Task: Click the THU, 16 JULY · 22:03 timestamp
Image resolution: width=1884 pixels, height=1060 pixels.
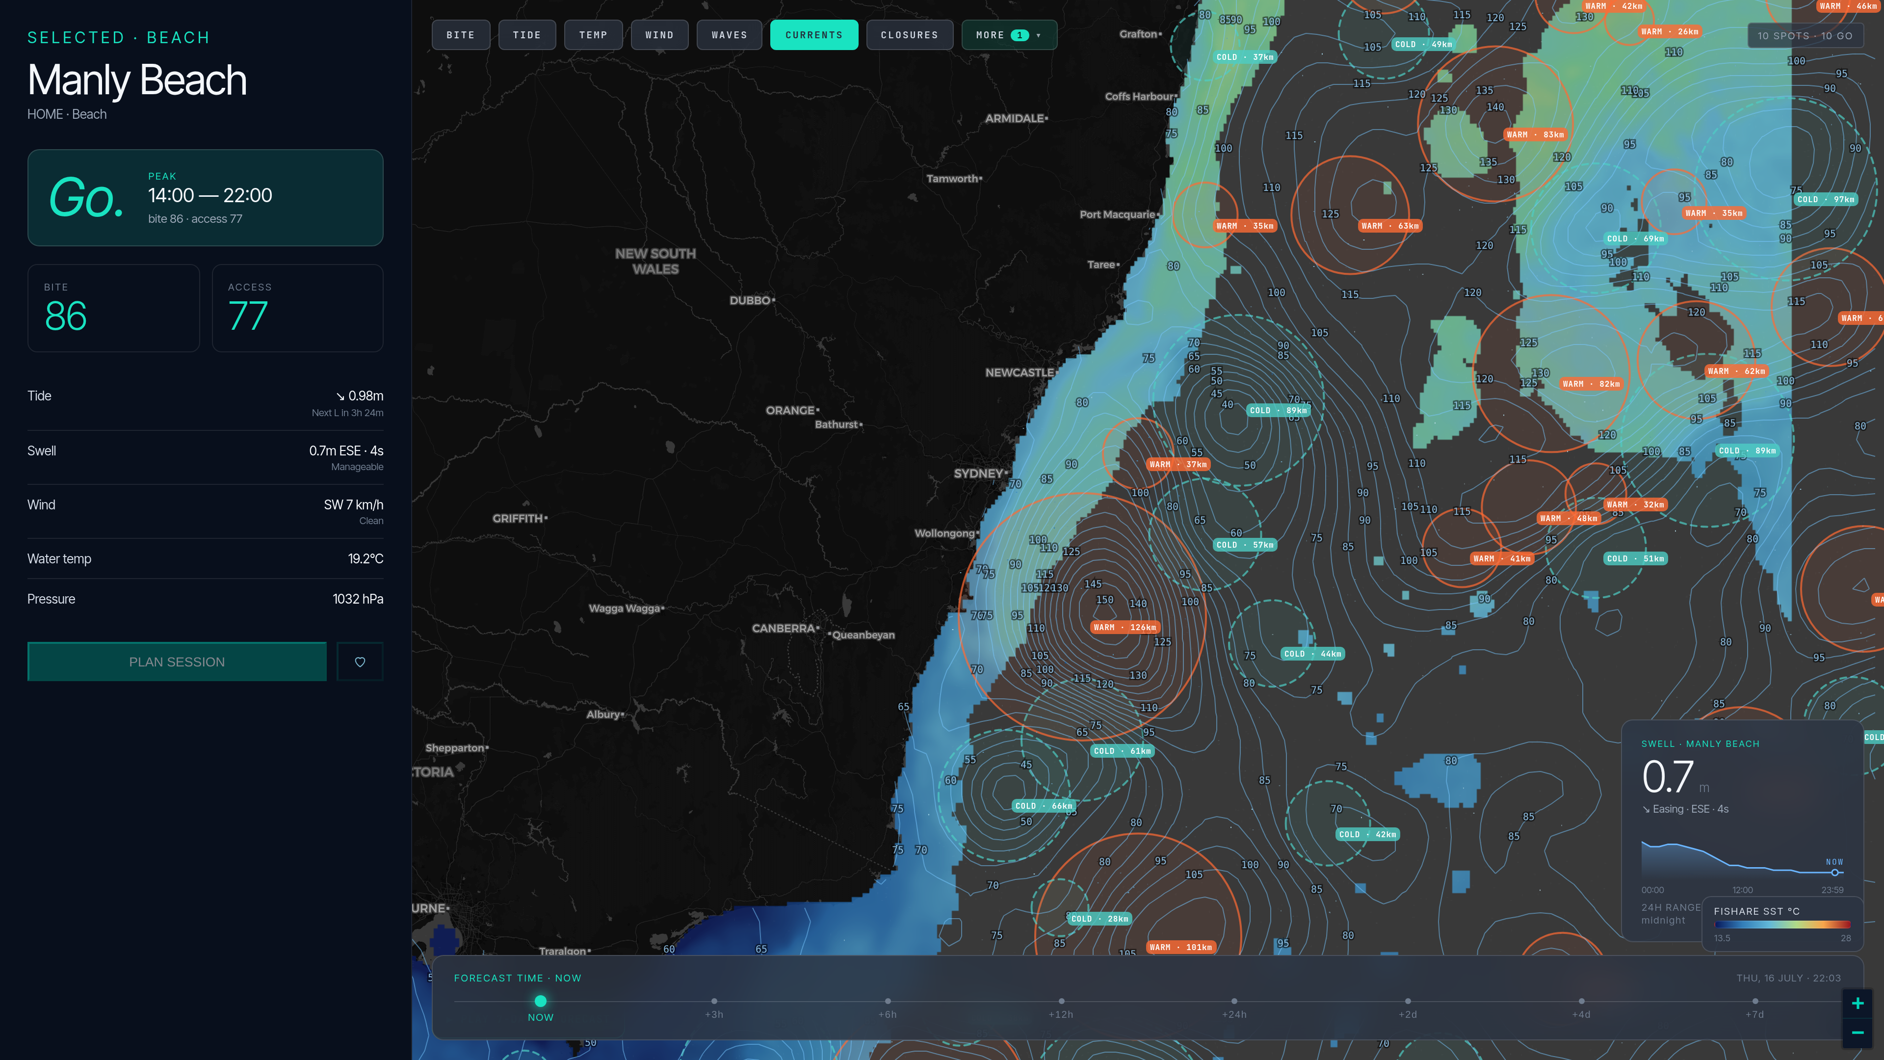Action: click(x=1788, y=978)
